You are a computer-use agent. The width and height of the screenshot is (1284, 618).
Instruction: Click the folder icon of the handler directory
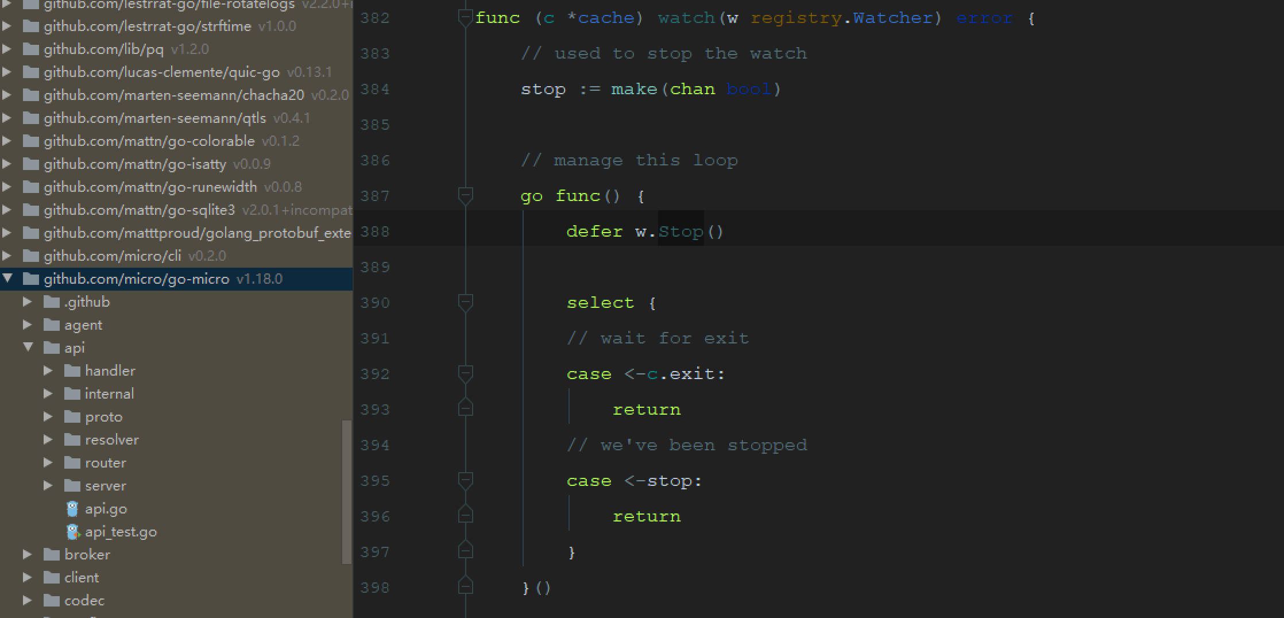click(72, 371)
